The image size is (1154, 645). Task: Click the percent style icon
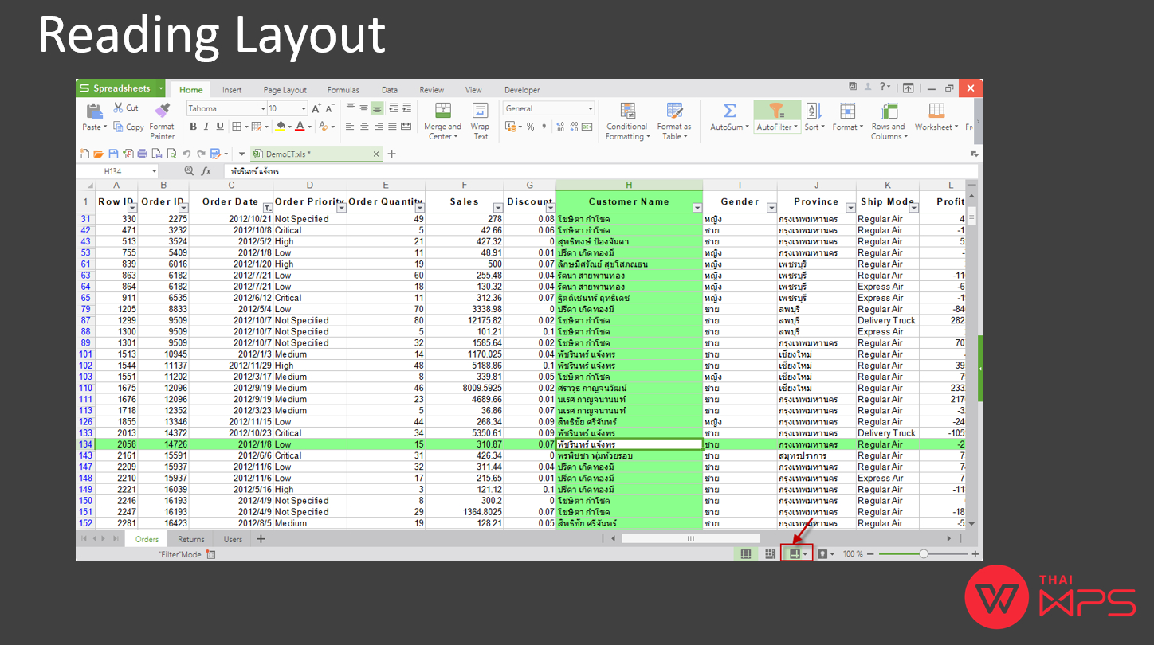(x=530, y=127)
